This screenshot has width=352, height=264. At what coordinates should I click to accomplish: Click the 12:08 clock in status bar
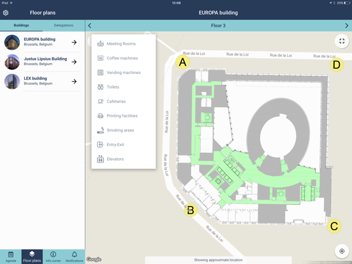click(176, 3)
